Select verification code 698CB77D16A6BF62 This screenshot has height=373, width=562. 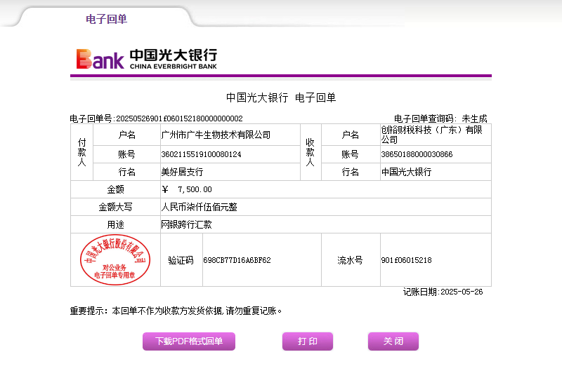237,260
